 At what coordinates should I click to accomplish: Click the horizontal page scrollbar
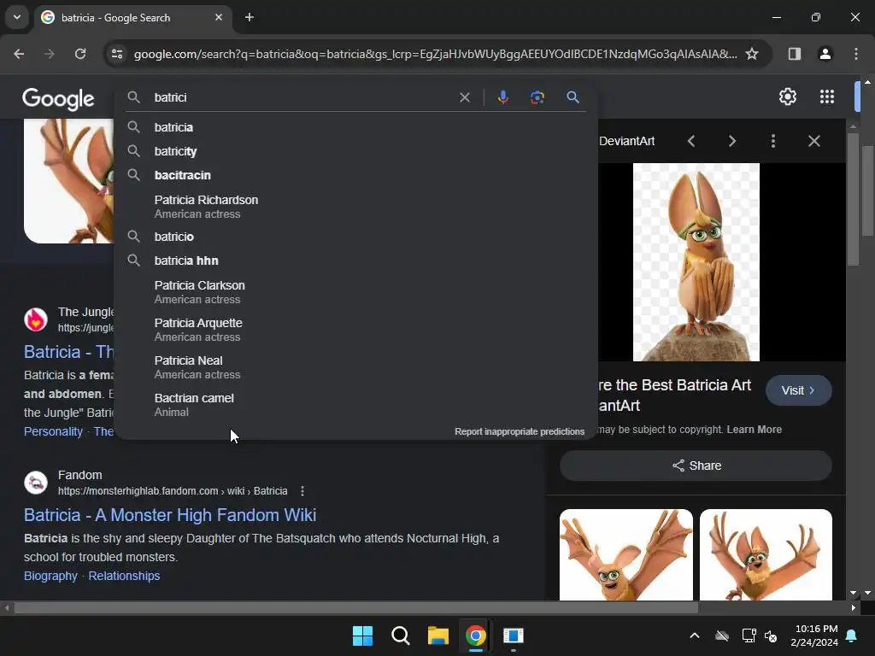[x=355, y=608]
